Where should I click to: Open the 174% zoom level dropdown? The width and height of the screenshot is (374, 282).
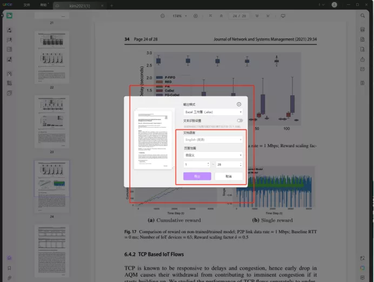(179, 16)
